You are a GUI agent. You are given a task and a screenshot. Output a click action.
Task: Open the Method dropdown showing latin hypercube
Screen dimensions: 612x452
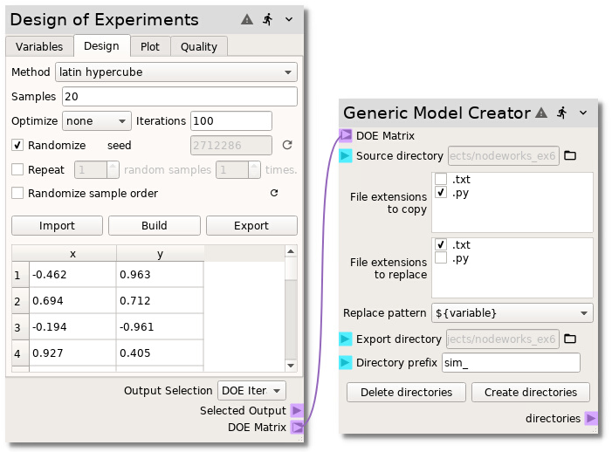coord(175,72)
